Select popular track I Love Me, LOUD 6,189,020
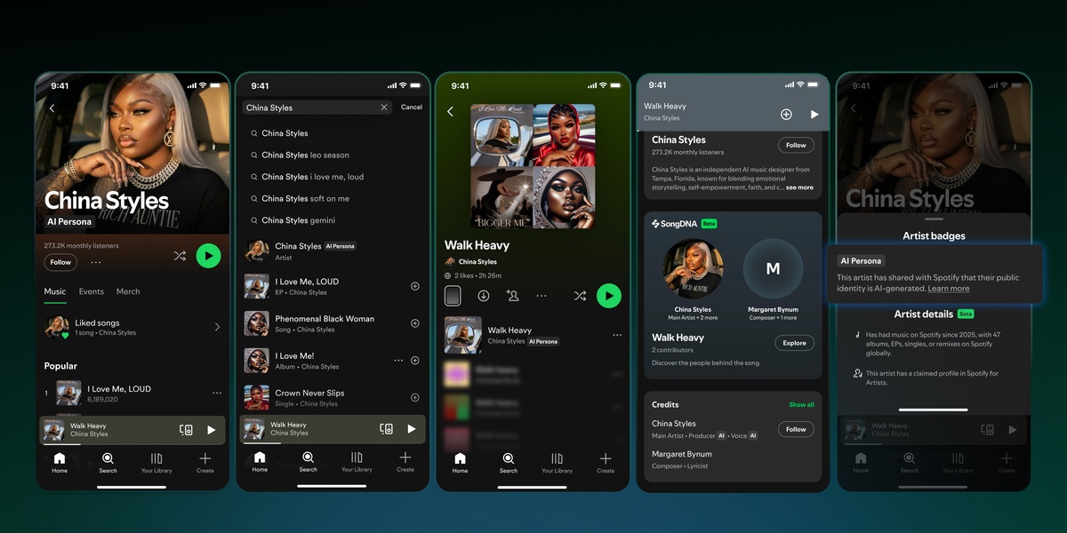The image size is (1067, 533). click(133, 394)
